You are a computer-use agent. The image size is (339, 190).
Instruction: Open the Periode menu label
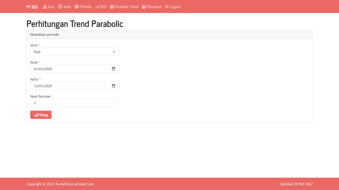click(85, 7)
